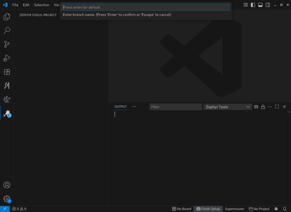The height and width of the screenshot is (212, 291).
Task: Open the Extensions view
Action: point(7,72)
